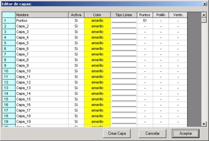Open amarillo color swatch for Puntos layer
This screenshot has width=209, height=141.
97,21
